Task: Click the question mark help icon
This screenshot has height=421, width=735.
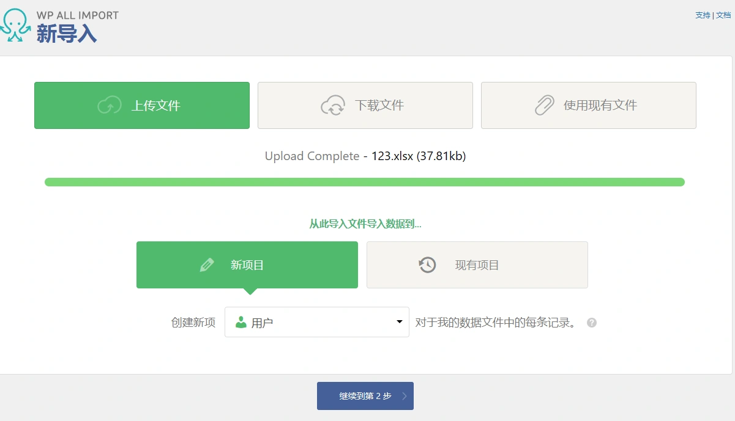Action: click(x=591, y=322)
